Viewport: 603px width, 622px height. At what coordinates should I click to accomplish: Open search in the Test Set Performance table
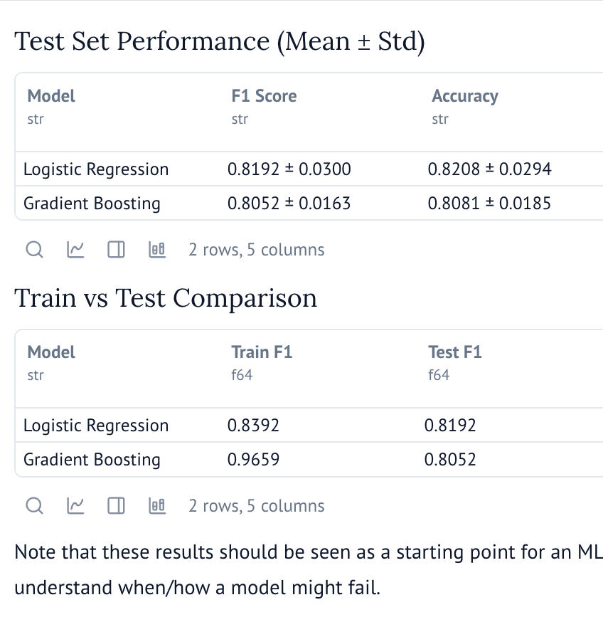[x=34, y=250]
